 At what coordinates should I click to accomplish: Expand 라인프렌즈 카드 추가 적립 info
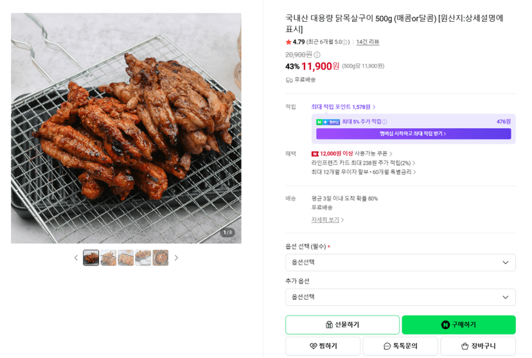click(x=363, y=163)
